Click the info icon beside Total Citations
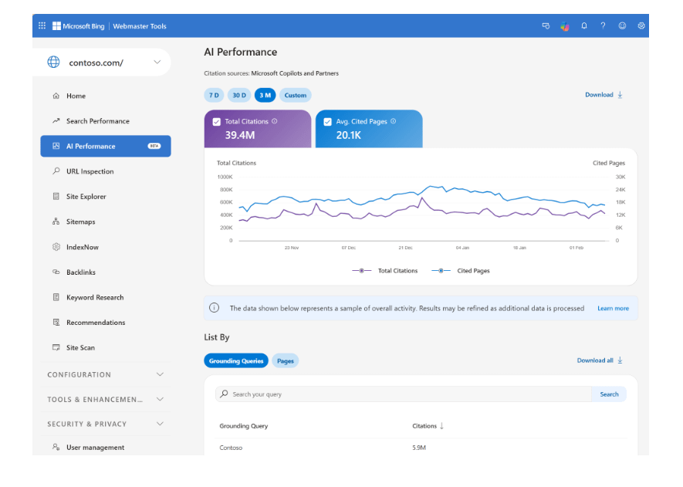The width and height of the screenshot is (683, 487). [x=275, y=121]
